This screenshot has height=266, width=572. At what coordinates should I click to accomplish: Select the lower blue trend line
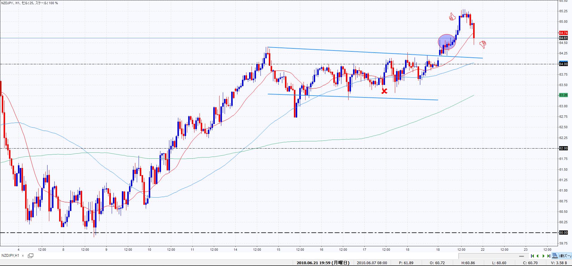(352, 97)
